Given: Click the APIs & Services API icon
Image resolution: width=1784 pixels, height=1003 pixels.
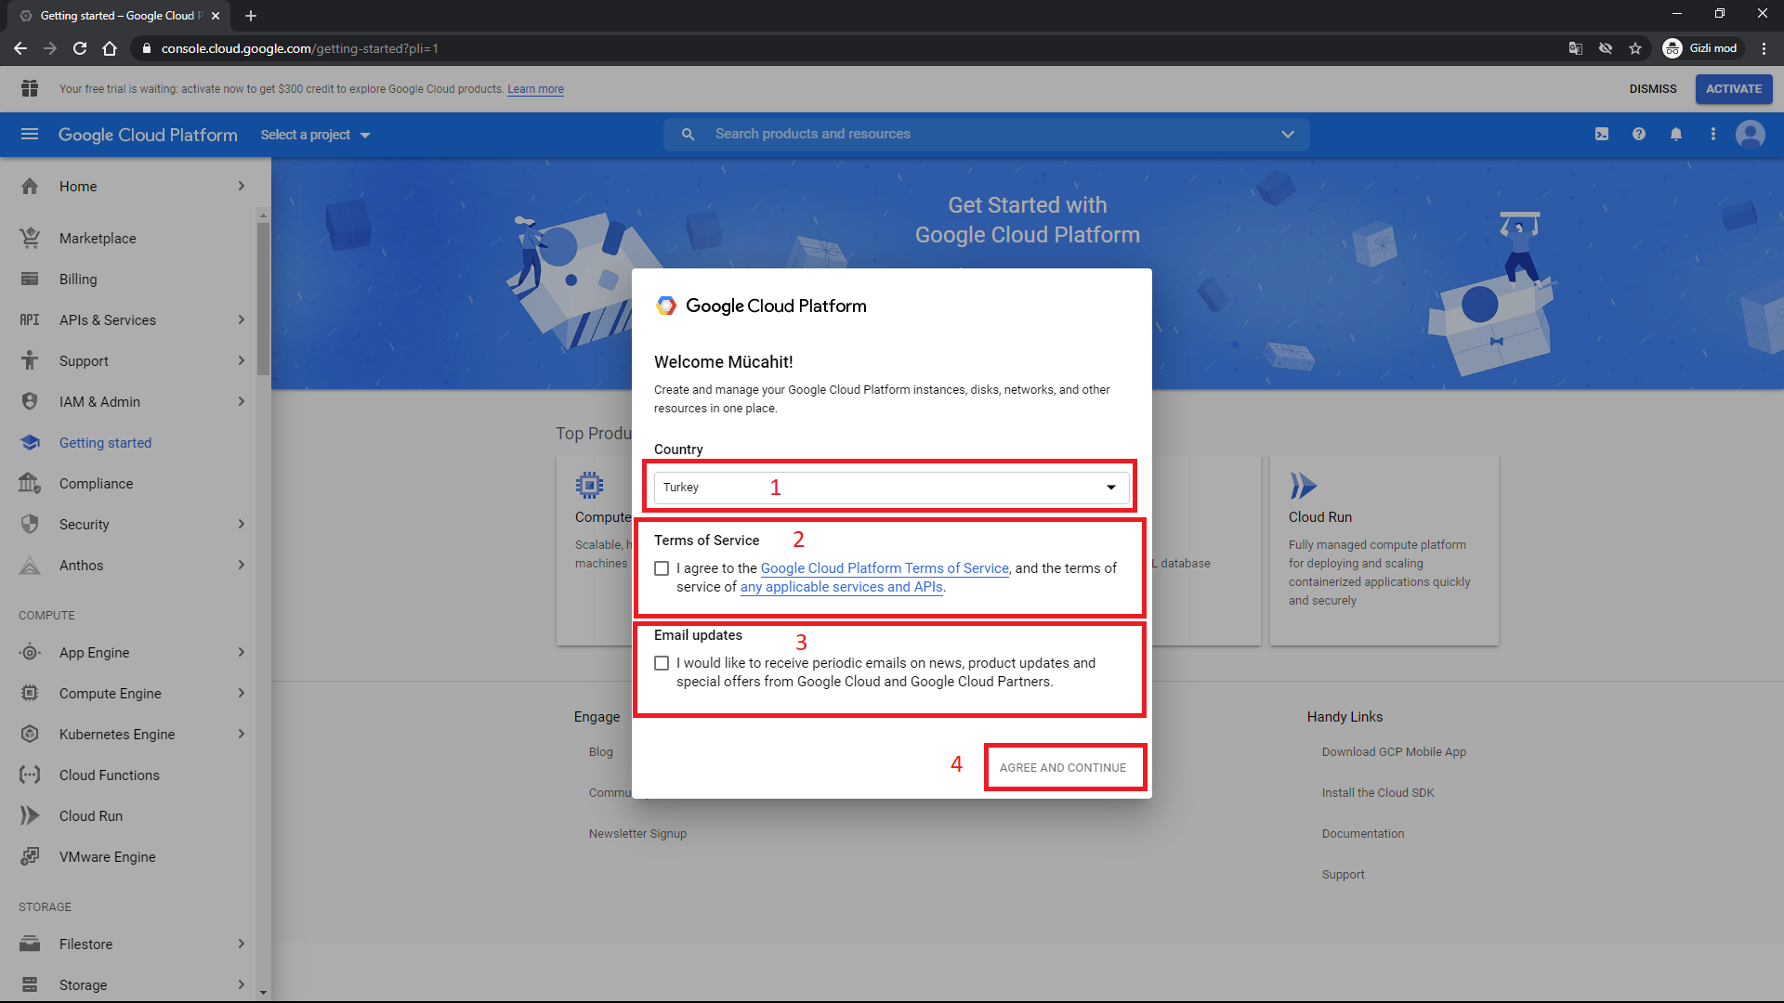Looking at the screenshot, I should [x=30, y=319].
